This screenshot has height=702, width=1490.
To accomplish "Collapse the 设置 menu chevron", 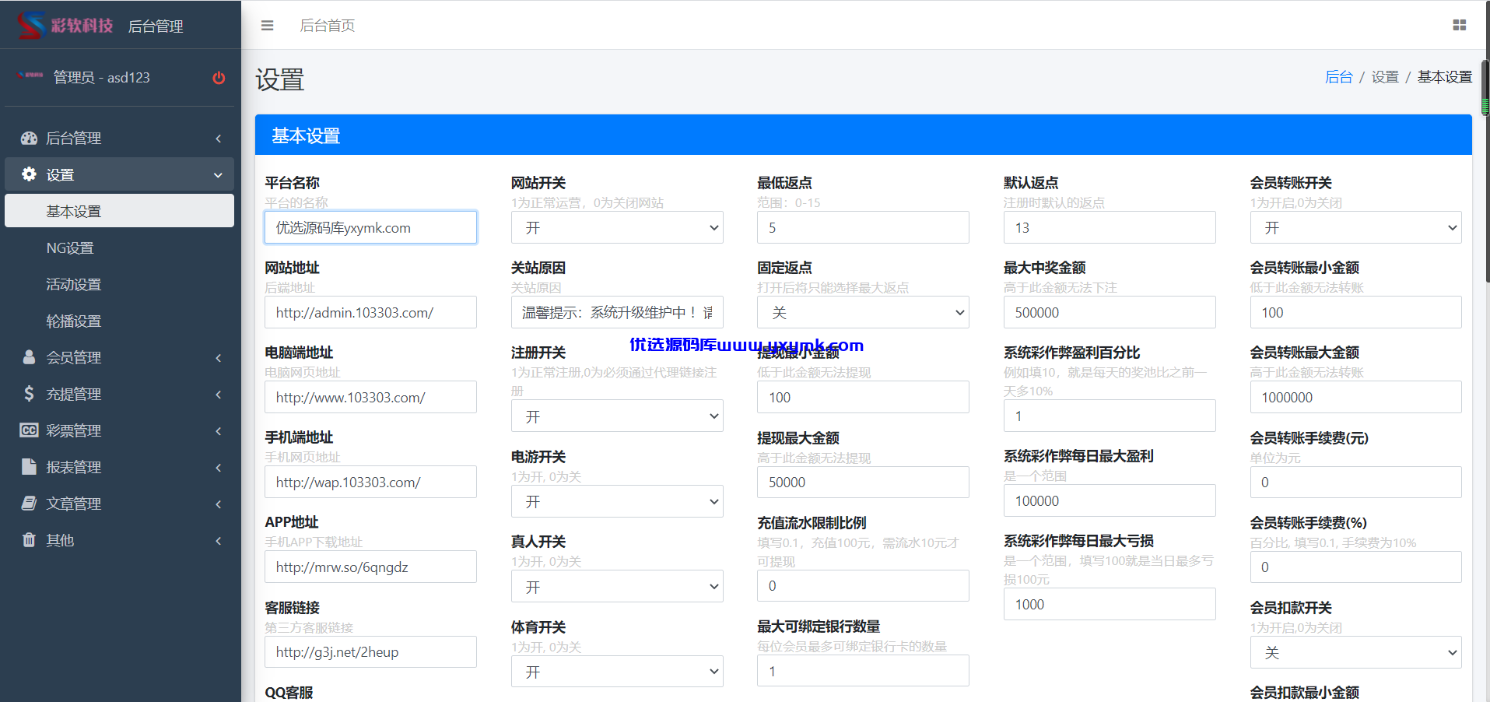I will coord(219,175).
